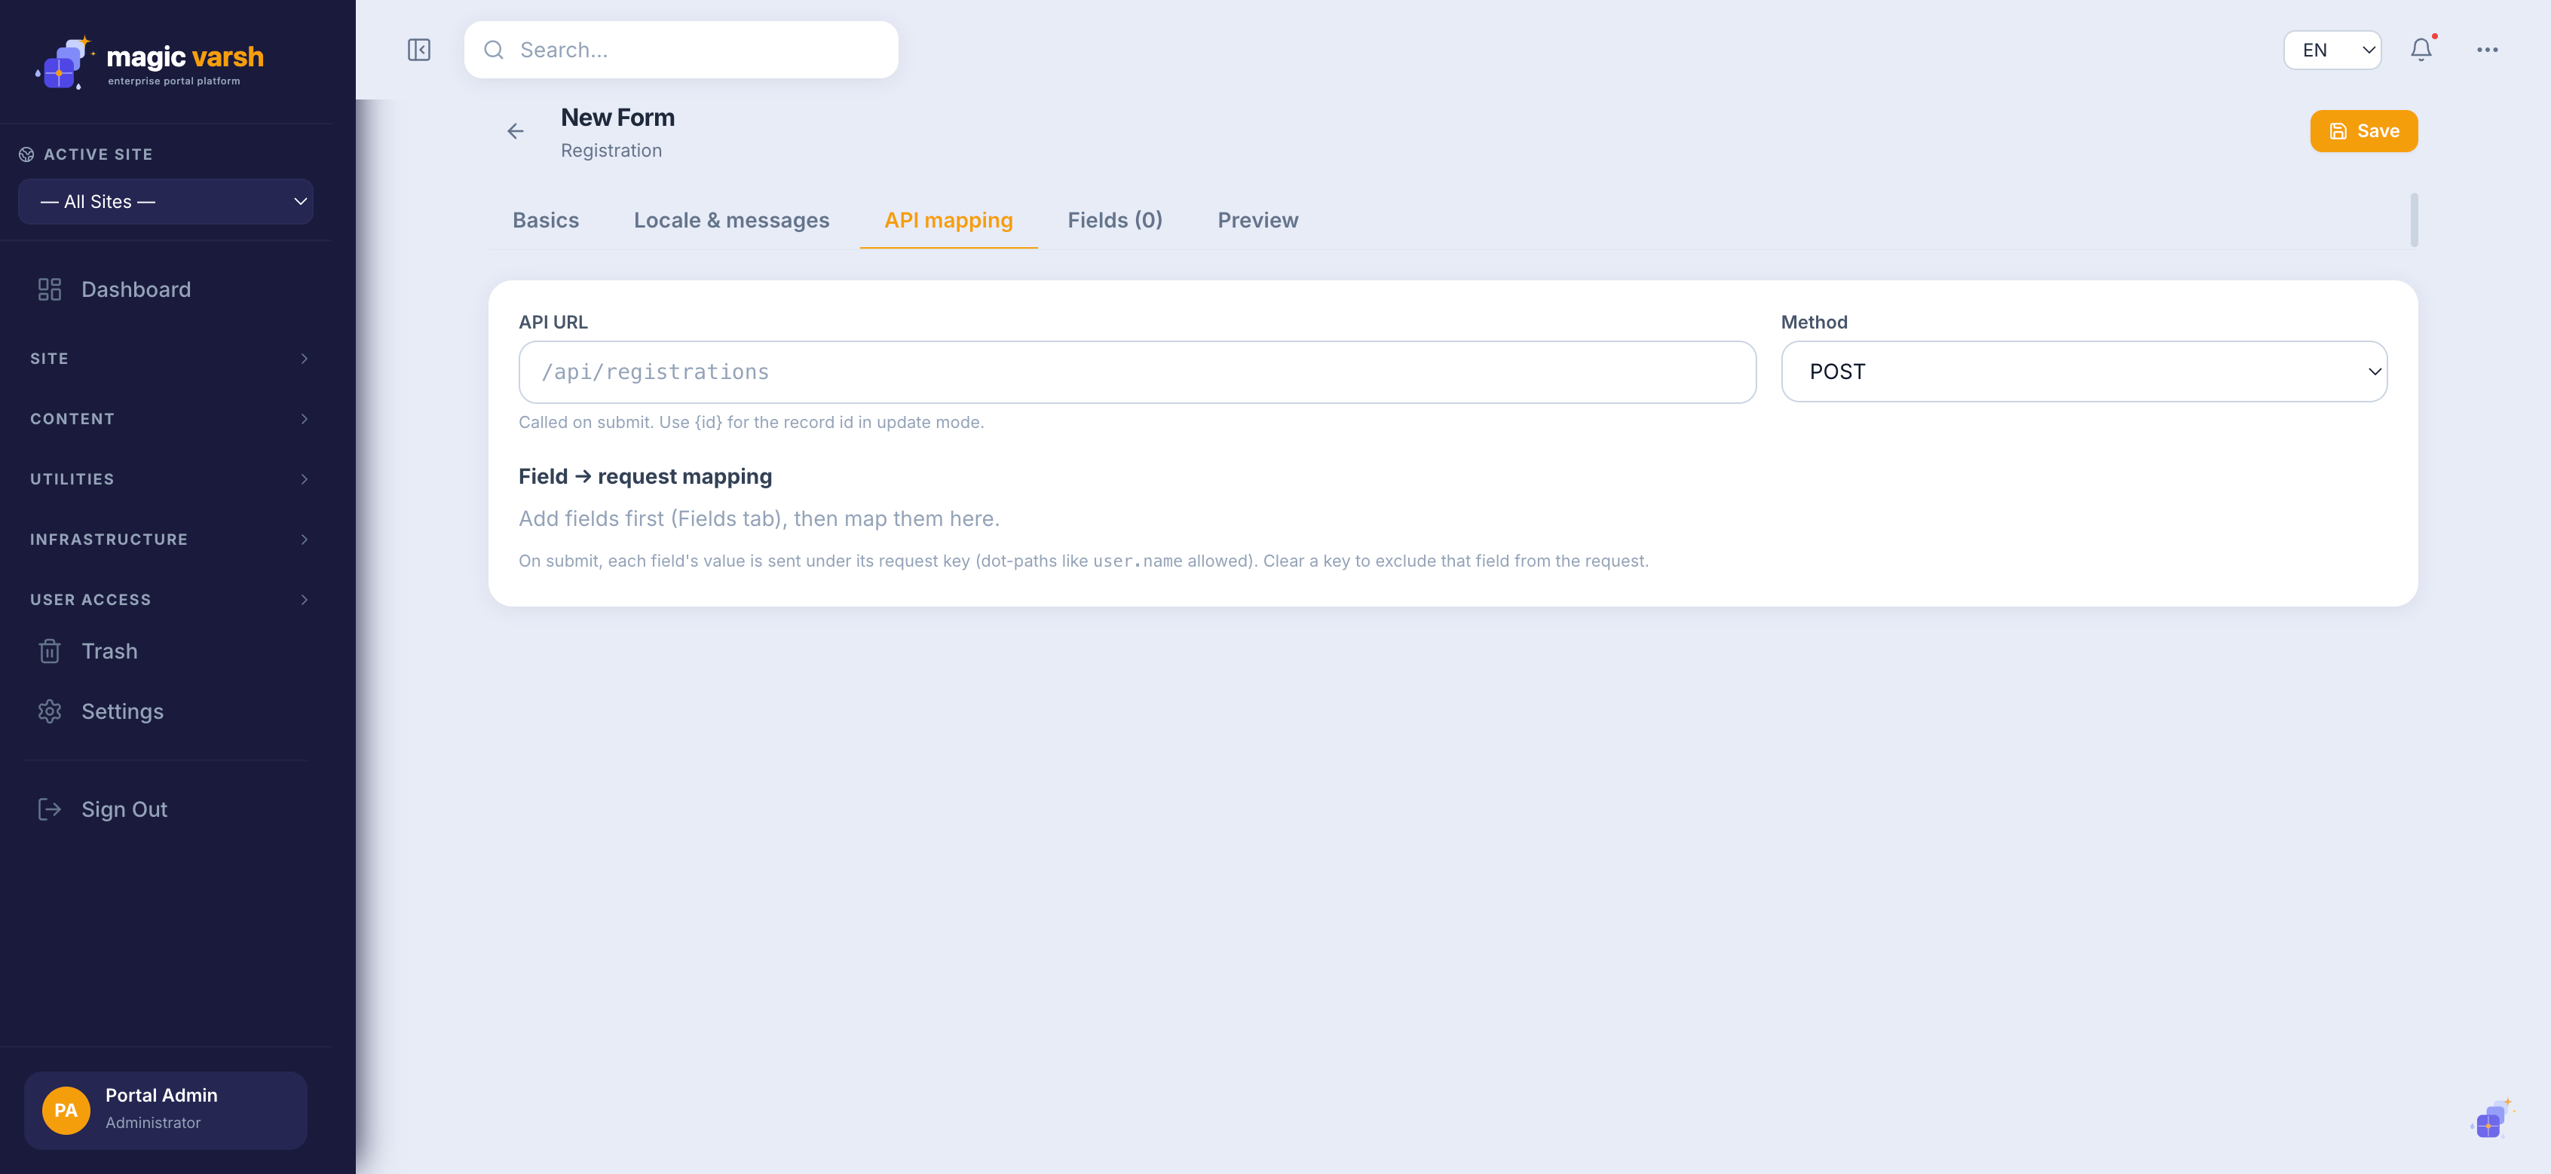Click into the API URL field
The width and height of the screenshot is (2551, 1174).
(x=1137, y=372)
